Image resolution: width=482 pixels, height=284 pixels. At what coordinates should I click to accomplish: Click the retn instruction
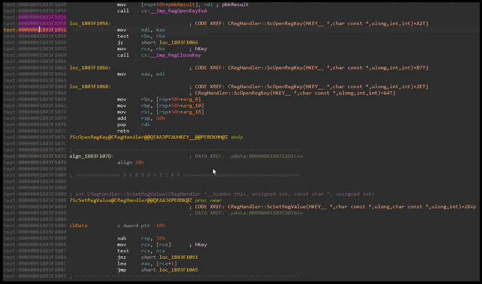tap(123, 131)
